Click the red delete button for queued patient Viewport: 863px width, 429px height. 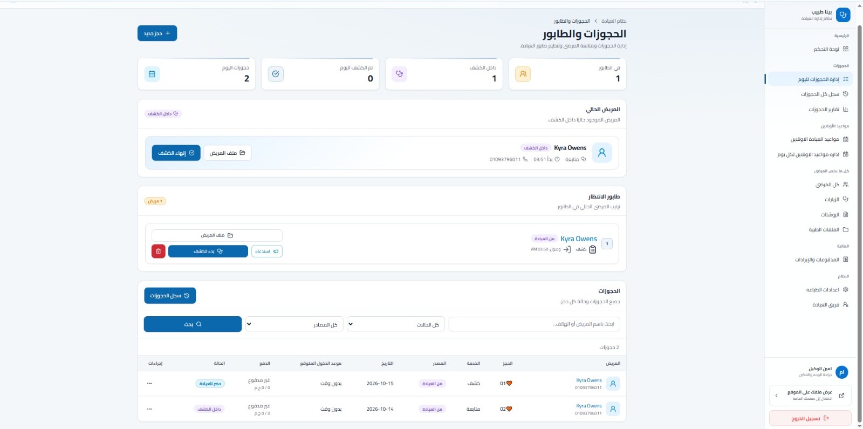[x=158, y=251]
